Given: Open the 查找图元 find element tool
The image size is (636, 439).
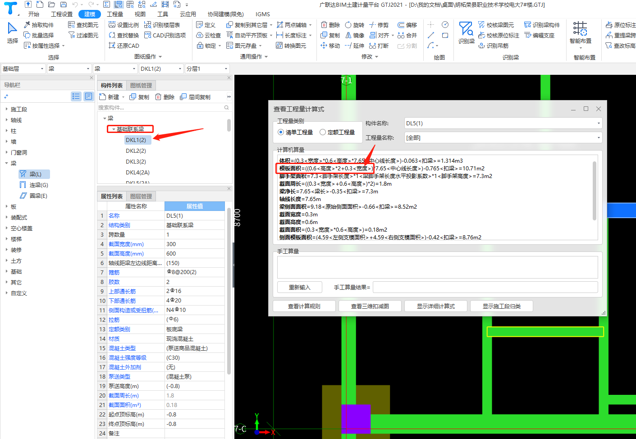Looking at the screenshot, I should [x=83, y=25].
